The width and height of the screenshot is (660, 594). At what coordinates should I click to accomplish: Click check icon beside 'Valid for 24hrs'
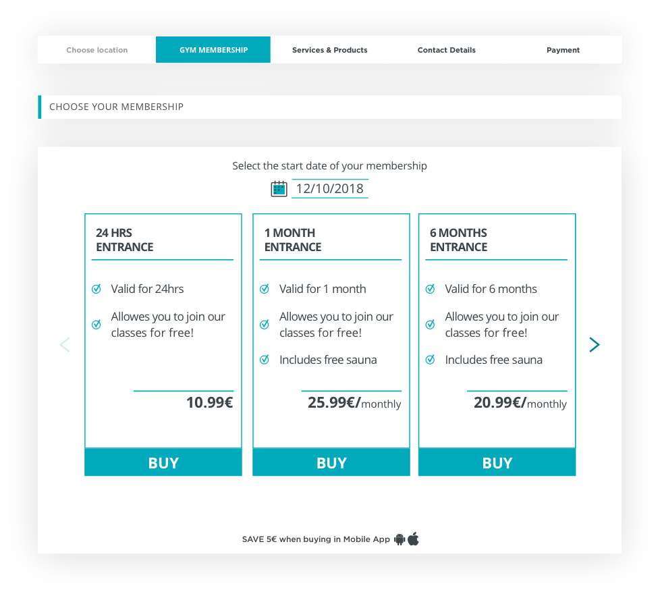[x=97, y=289]
